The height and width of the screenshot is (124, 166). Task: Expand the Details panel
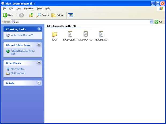click(x=39, y=83)
